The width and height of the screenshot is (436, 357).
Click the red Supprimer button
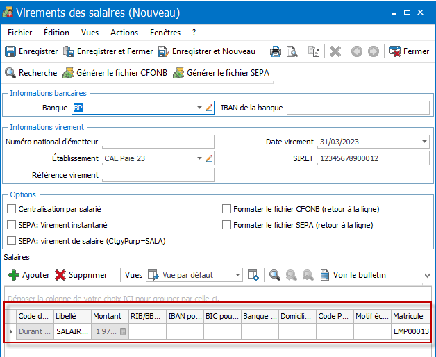pos(81,275)
